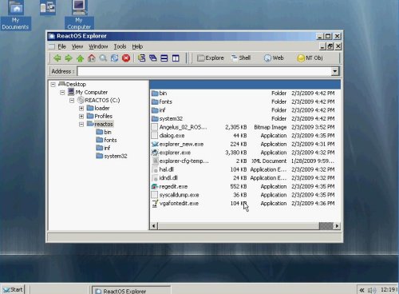Open the Help menu
This screenshot has width=399, height=294.
[x=137, y=46]
